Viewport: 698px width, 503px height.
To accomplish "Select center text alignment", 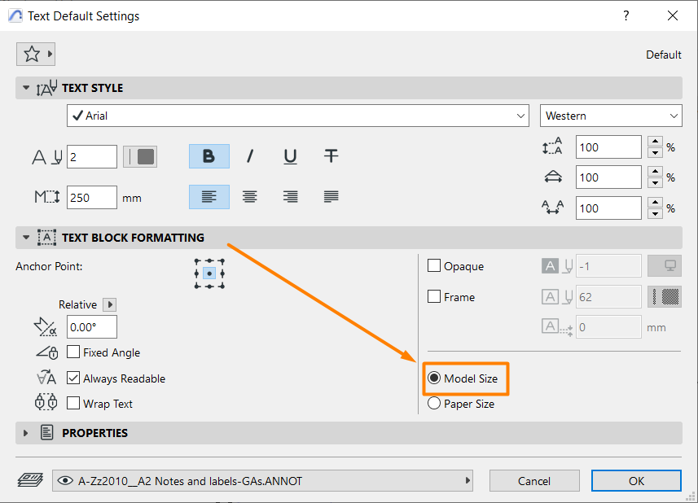I will 249,197.
